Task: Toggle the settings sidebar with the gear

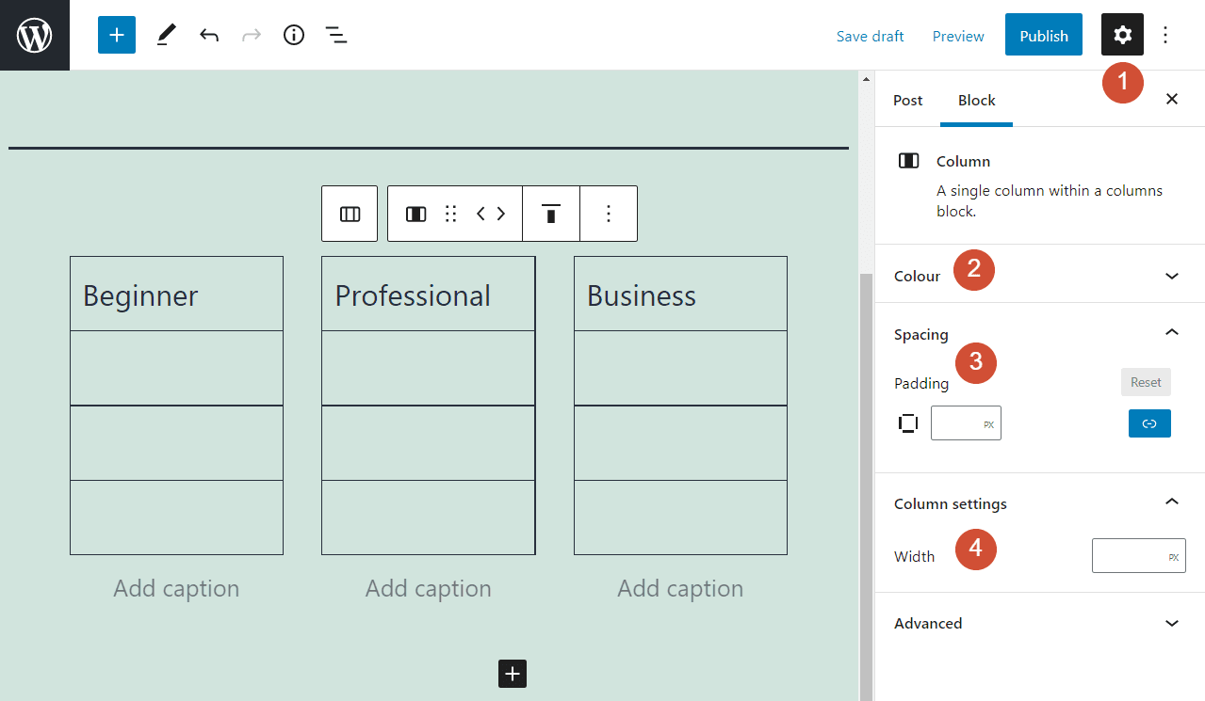Action: (x=1121, y=35)
